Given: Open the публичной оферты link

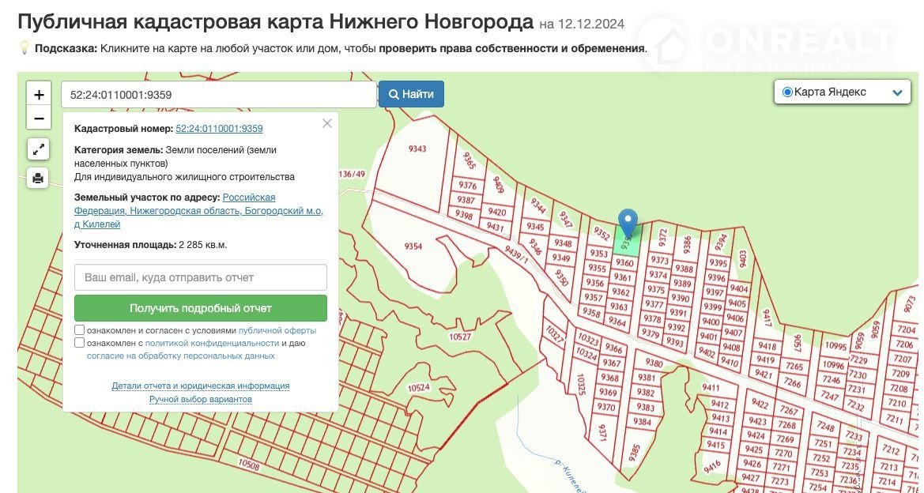Looking at the screenshot, I should point(277,330).
